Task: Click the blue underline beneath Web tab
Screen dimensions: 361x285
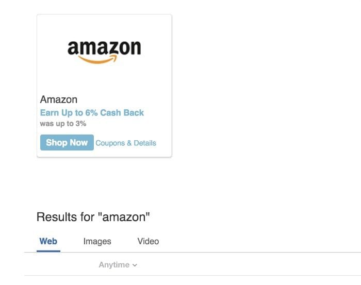Action: tap(48, 251)
